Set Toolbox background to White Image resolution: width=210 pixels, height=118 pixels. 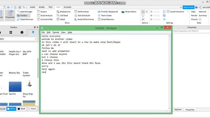point(11,109)
